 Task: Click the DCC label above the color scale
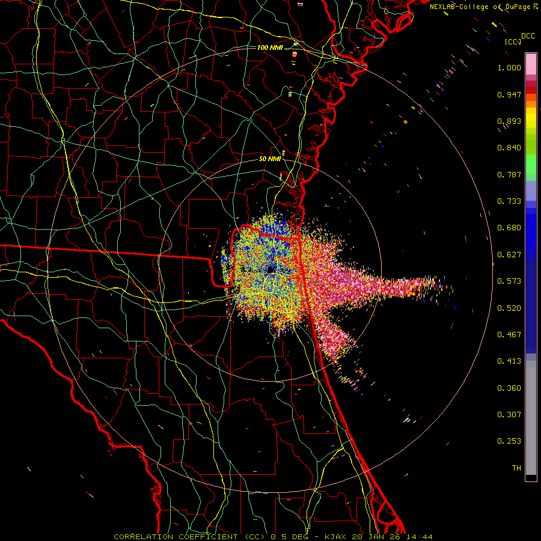[x=528, y=36]
